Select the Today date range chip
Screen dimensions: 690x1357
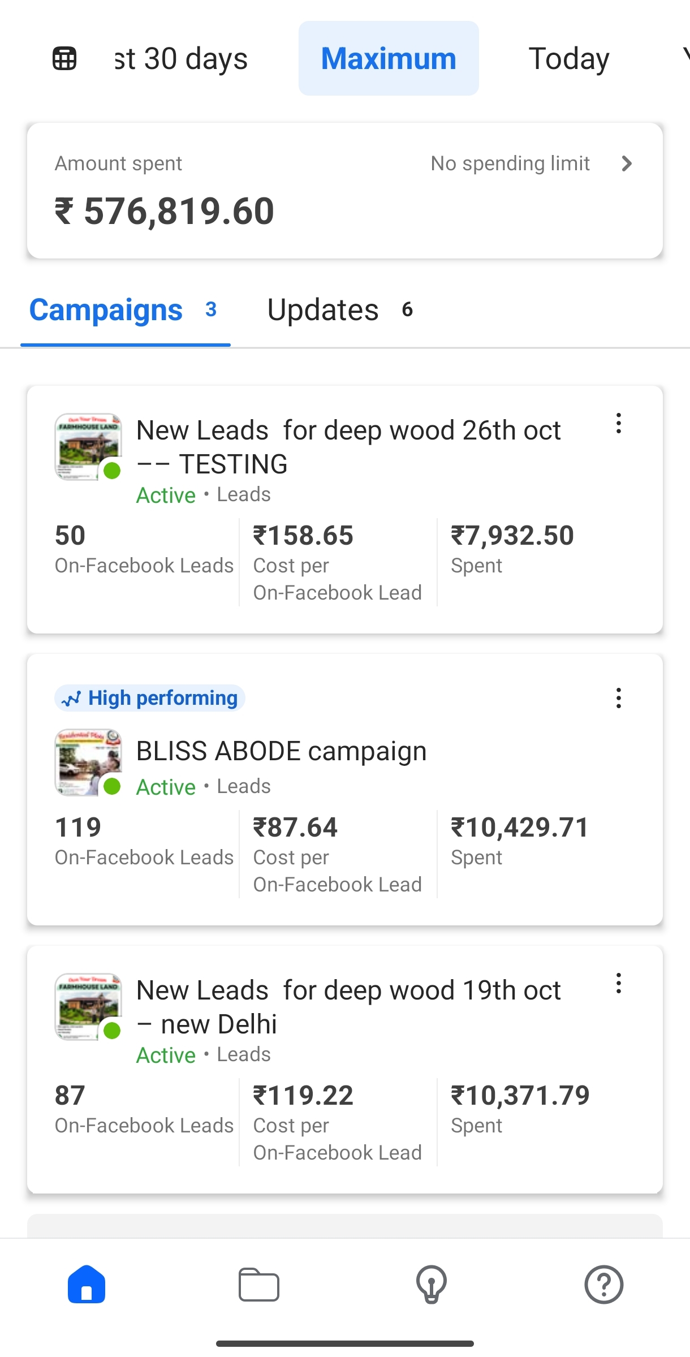568,58
